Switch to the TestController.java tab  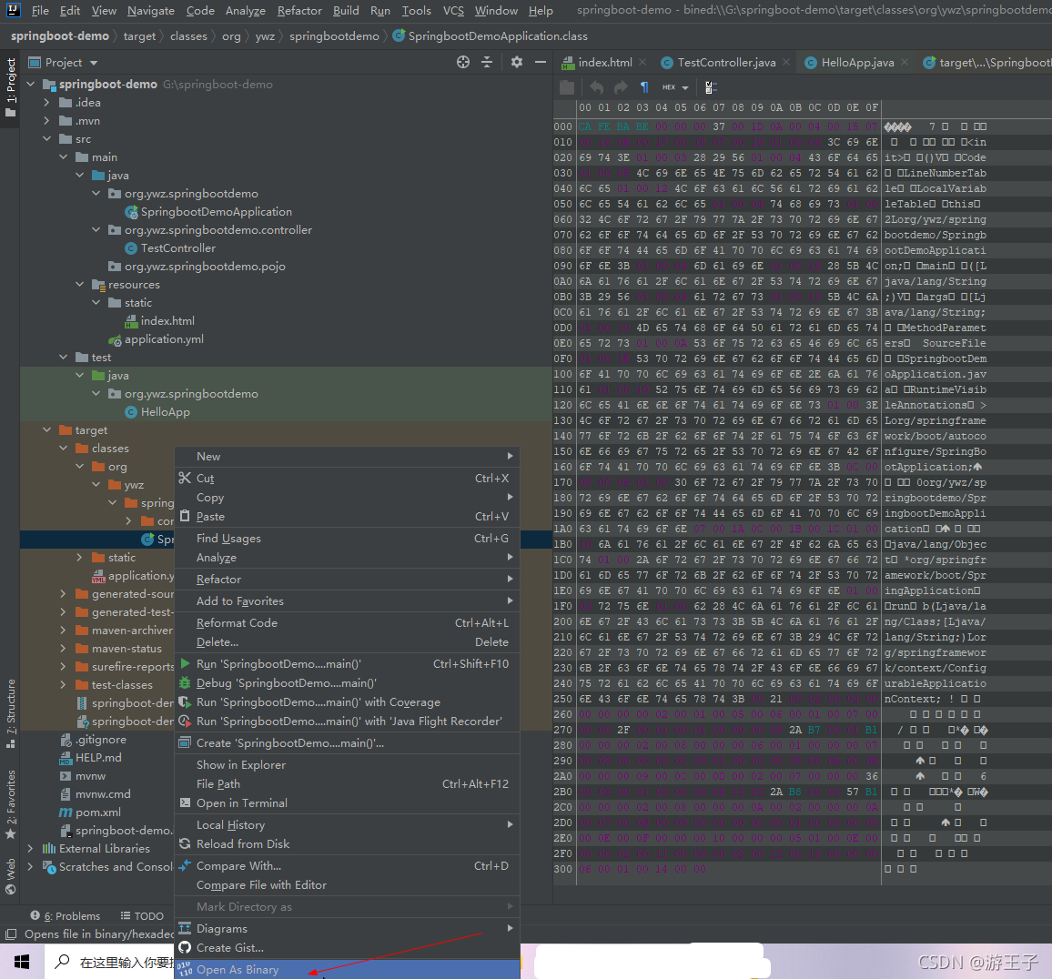coord(726,63)
